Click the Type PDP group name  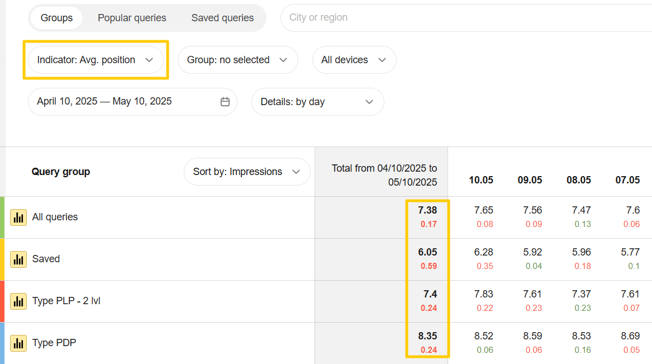point(54,343)
